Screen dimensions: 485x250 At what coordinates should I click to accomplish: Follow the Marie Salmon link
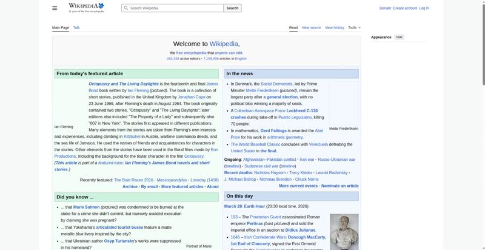[x=86, y=208]
